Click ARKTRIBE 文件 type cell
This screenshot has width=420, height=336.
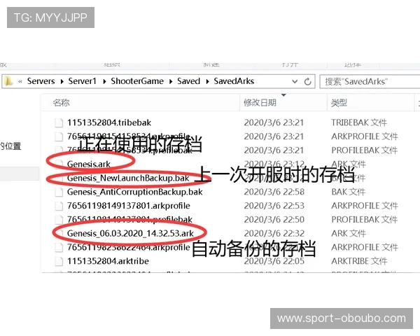point(359,261)
